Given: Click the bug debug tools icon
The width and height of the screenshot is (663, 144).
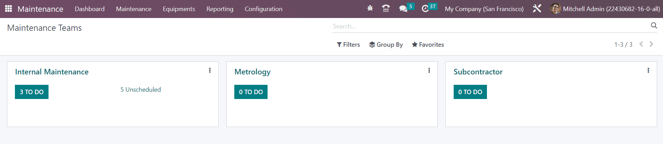Looking at the screenshot, I should 370,8.
